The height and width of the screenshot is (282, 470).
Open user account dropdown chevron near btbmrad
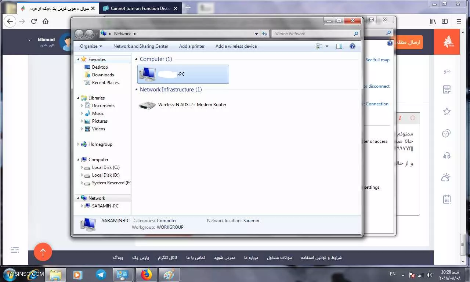point(29,40)
